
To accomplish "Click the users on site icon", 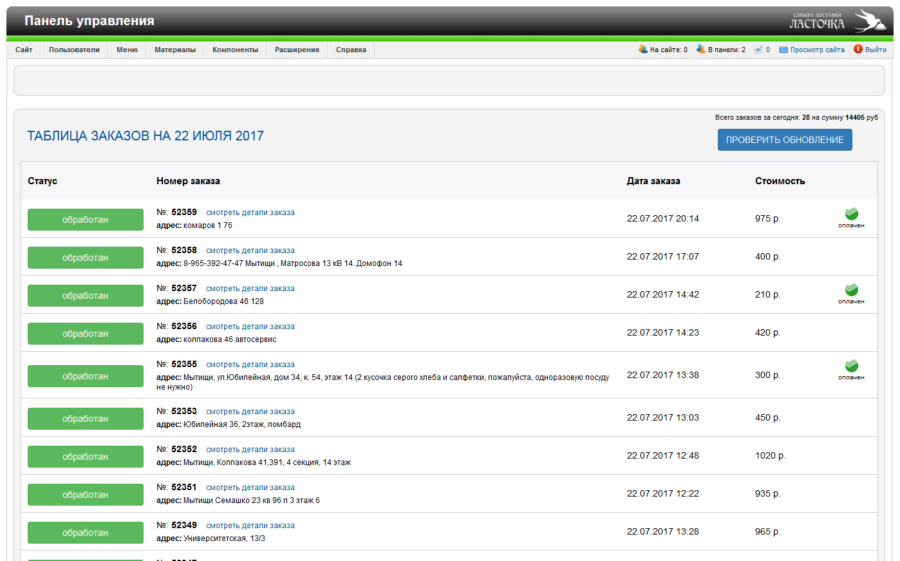I will [642, 49].
